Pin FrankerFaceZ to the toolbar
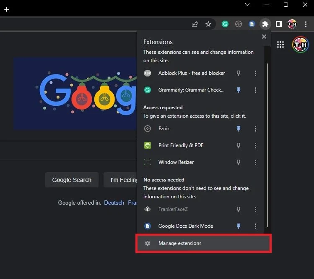 (238, 209)
